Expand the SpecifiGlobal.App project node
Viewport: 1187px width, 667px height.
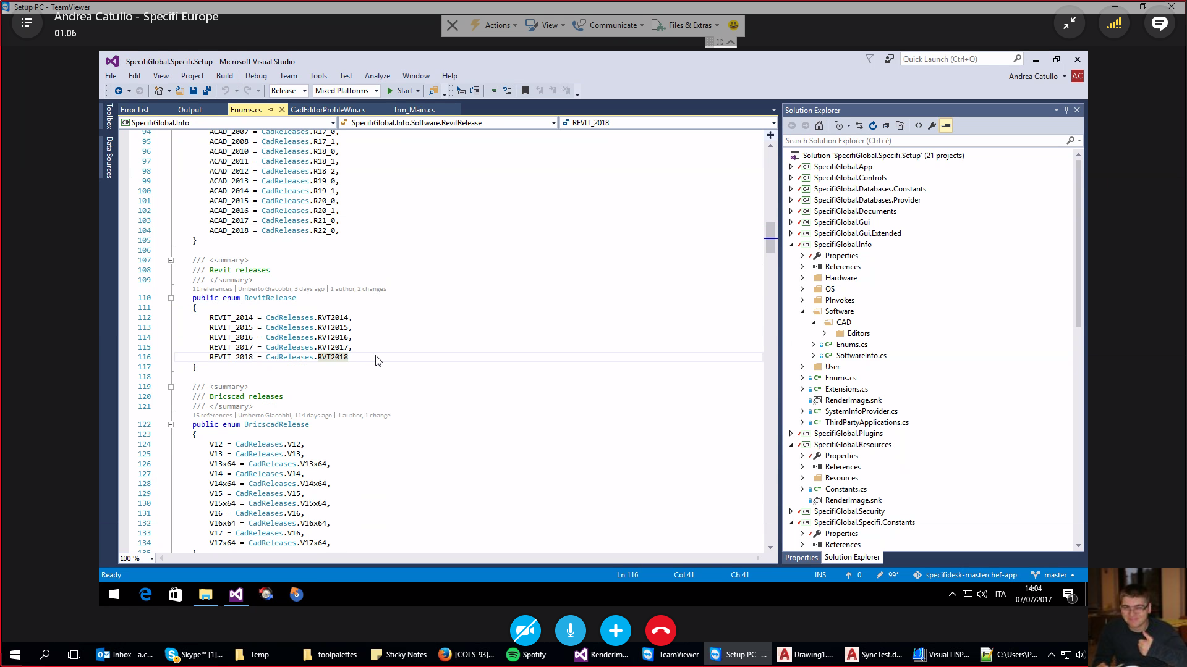791,167
